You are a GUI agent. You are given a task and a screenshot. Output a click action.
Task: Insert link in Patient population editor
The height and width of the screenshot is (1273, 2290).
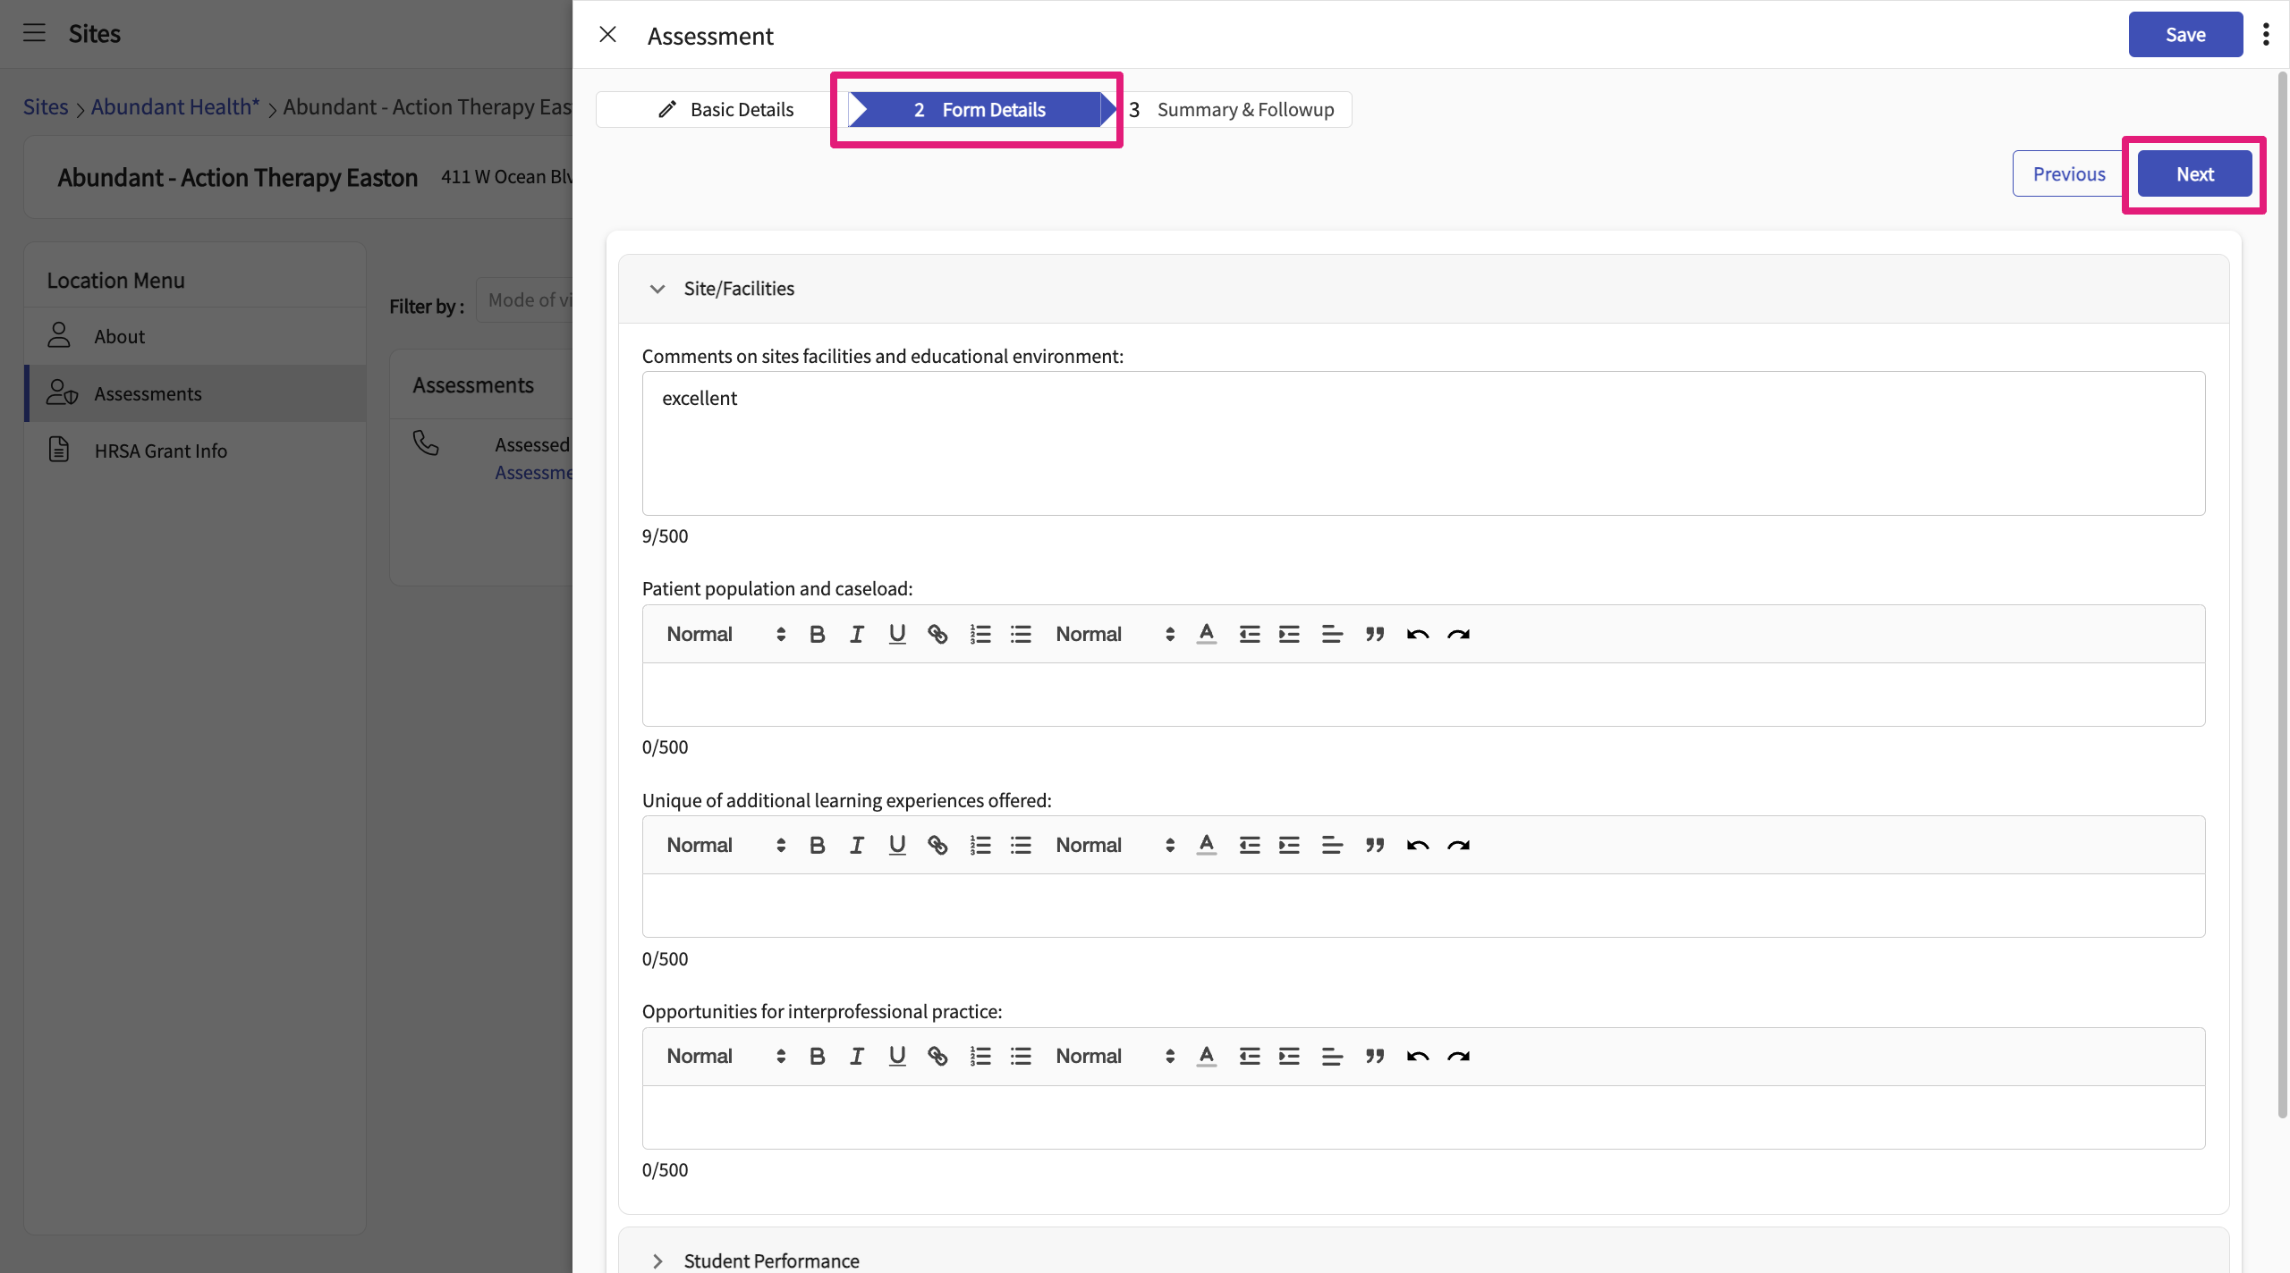click(937, 634)
